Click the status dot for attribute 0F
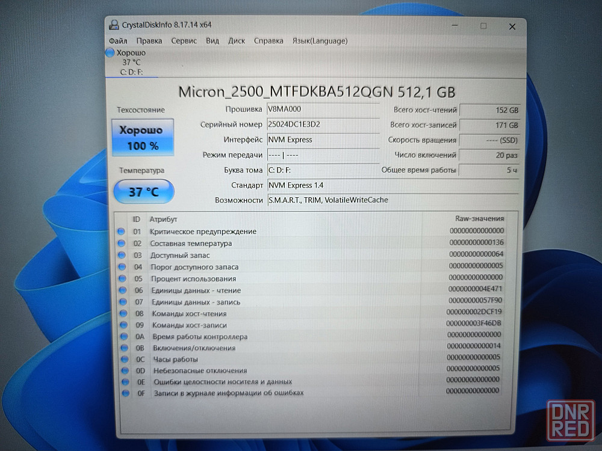Screen dimensions: 602x451 (x=126, y=393)
